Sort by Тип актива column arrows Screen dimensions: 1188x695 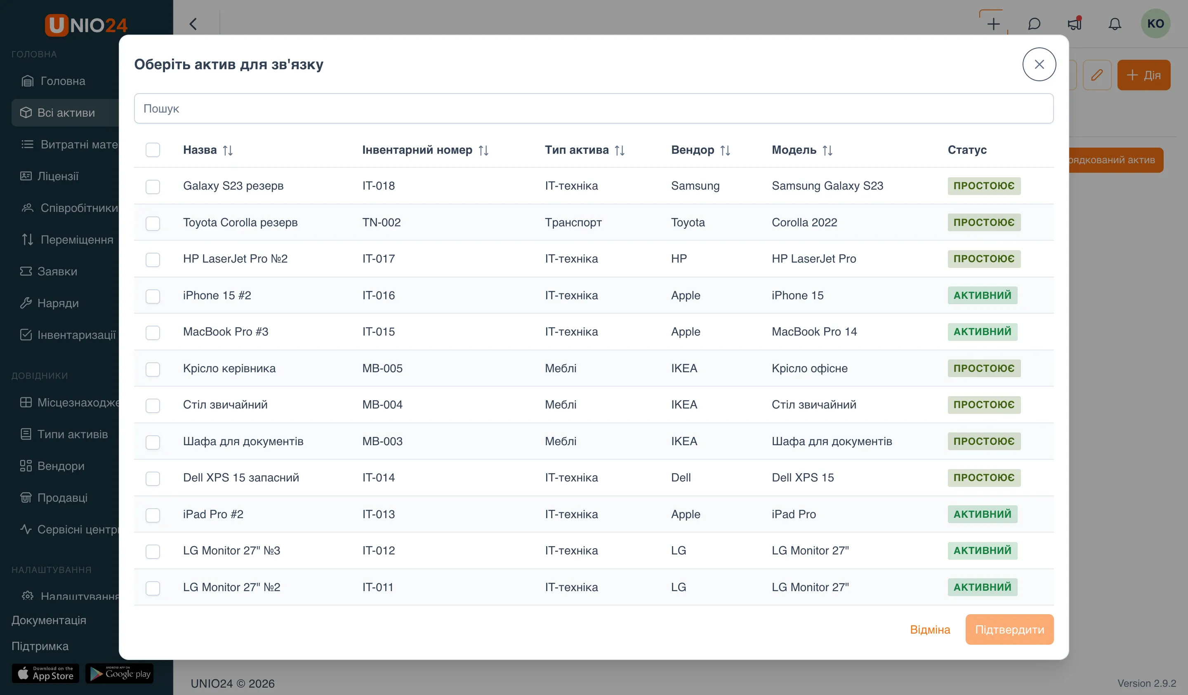point(620,150)
